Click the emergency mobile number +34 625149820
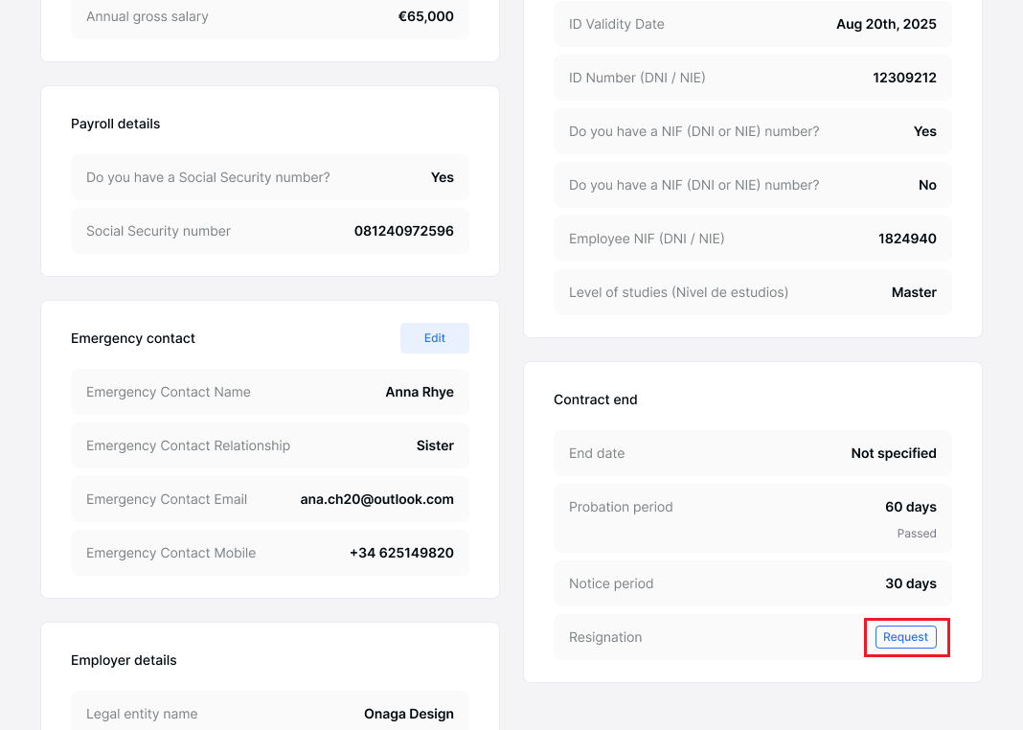This screenshot has width=1023, height=730. (x=401, y=553)
